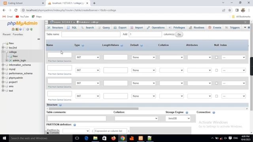This screenshot has height=142, width=253.
Task: Switch to the Structure tab
Action: coord(55,28)
